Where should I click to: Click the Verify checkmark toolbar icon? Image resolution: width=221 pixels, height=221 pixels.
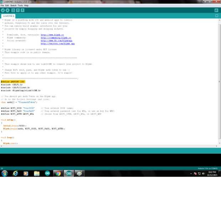3,10
